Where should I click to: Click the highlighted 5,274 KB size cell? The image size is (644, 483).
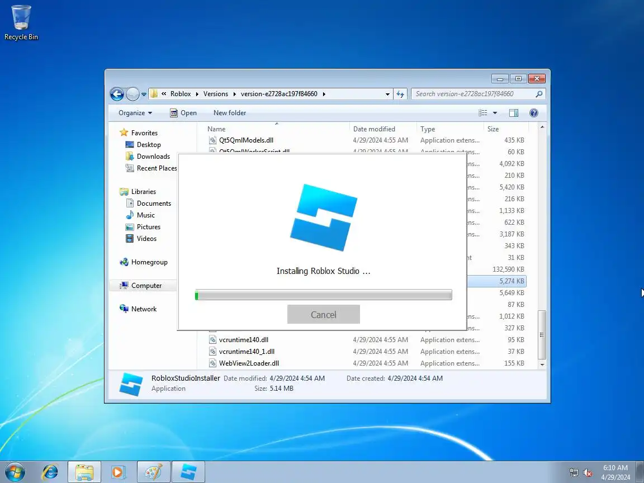(x=512, y=281)
